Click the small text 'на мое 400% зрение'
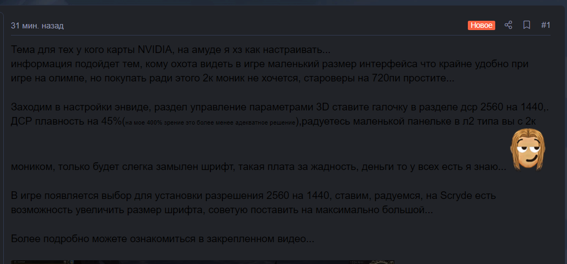This screenshot has width=567, height=264. tap(155, 123)
